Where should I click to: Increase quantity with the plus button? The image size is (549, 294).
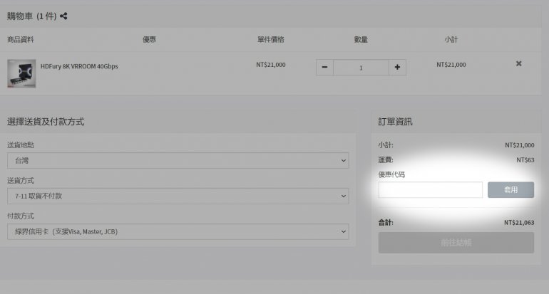(397, 68)
